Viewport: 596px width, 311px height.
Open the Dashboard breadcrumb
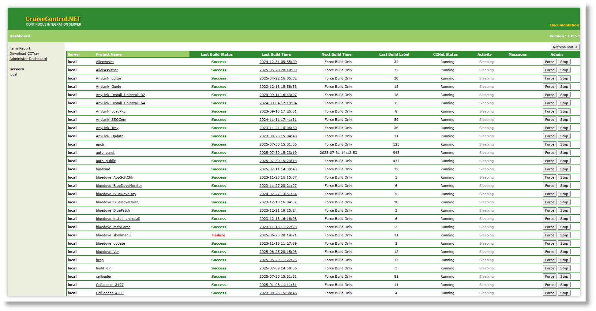[20, 36]
